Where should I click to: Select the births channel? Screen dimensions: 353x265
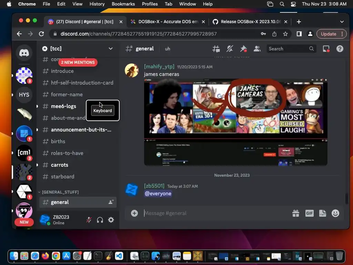[78, 141]
